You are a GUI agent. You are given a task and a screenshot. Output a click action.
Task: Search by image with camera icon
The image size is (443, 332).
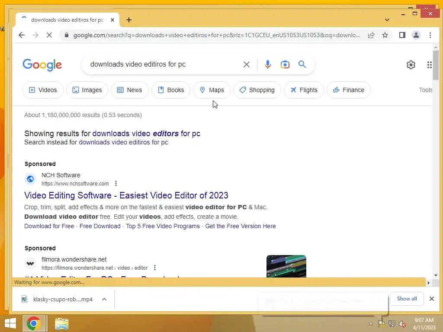tap(285, 64)
